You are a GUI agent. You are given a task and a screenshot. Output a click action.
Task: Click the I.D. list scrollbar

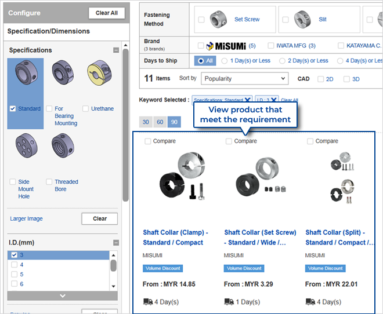tap(113, 265)
